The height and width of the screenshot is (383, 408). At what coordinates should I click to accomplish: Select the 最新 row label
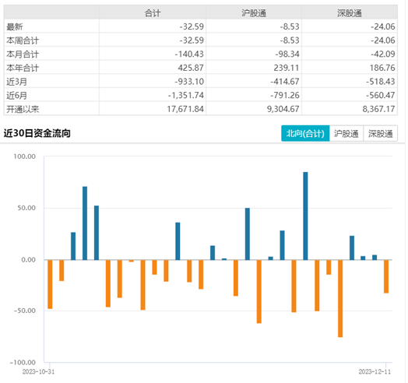(15, 26)
